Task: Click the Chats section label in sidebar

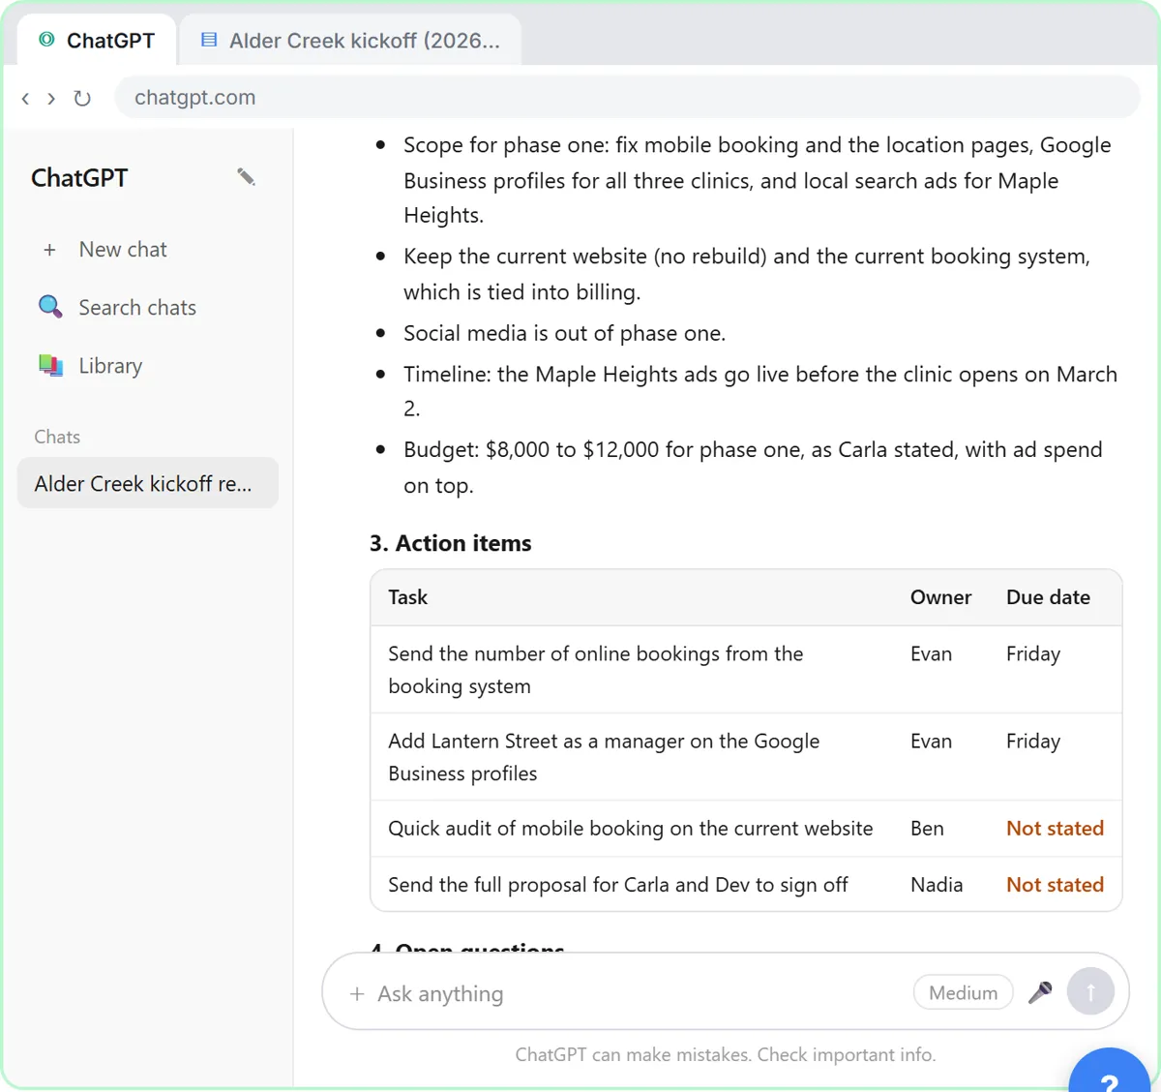Action: pos(57,437)
